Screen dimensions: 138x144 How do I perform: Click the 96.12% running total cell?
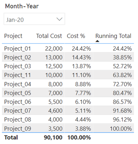coord(122,120)
